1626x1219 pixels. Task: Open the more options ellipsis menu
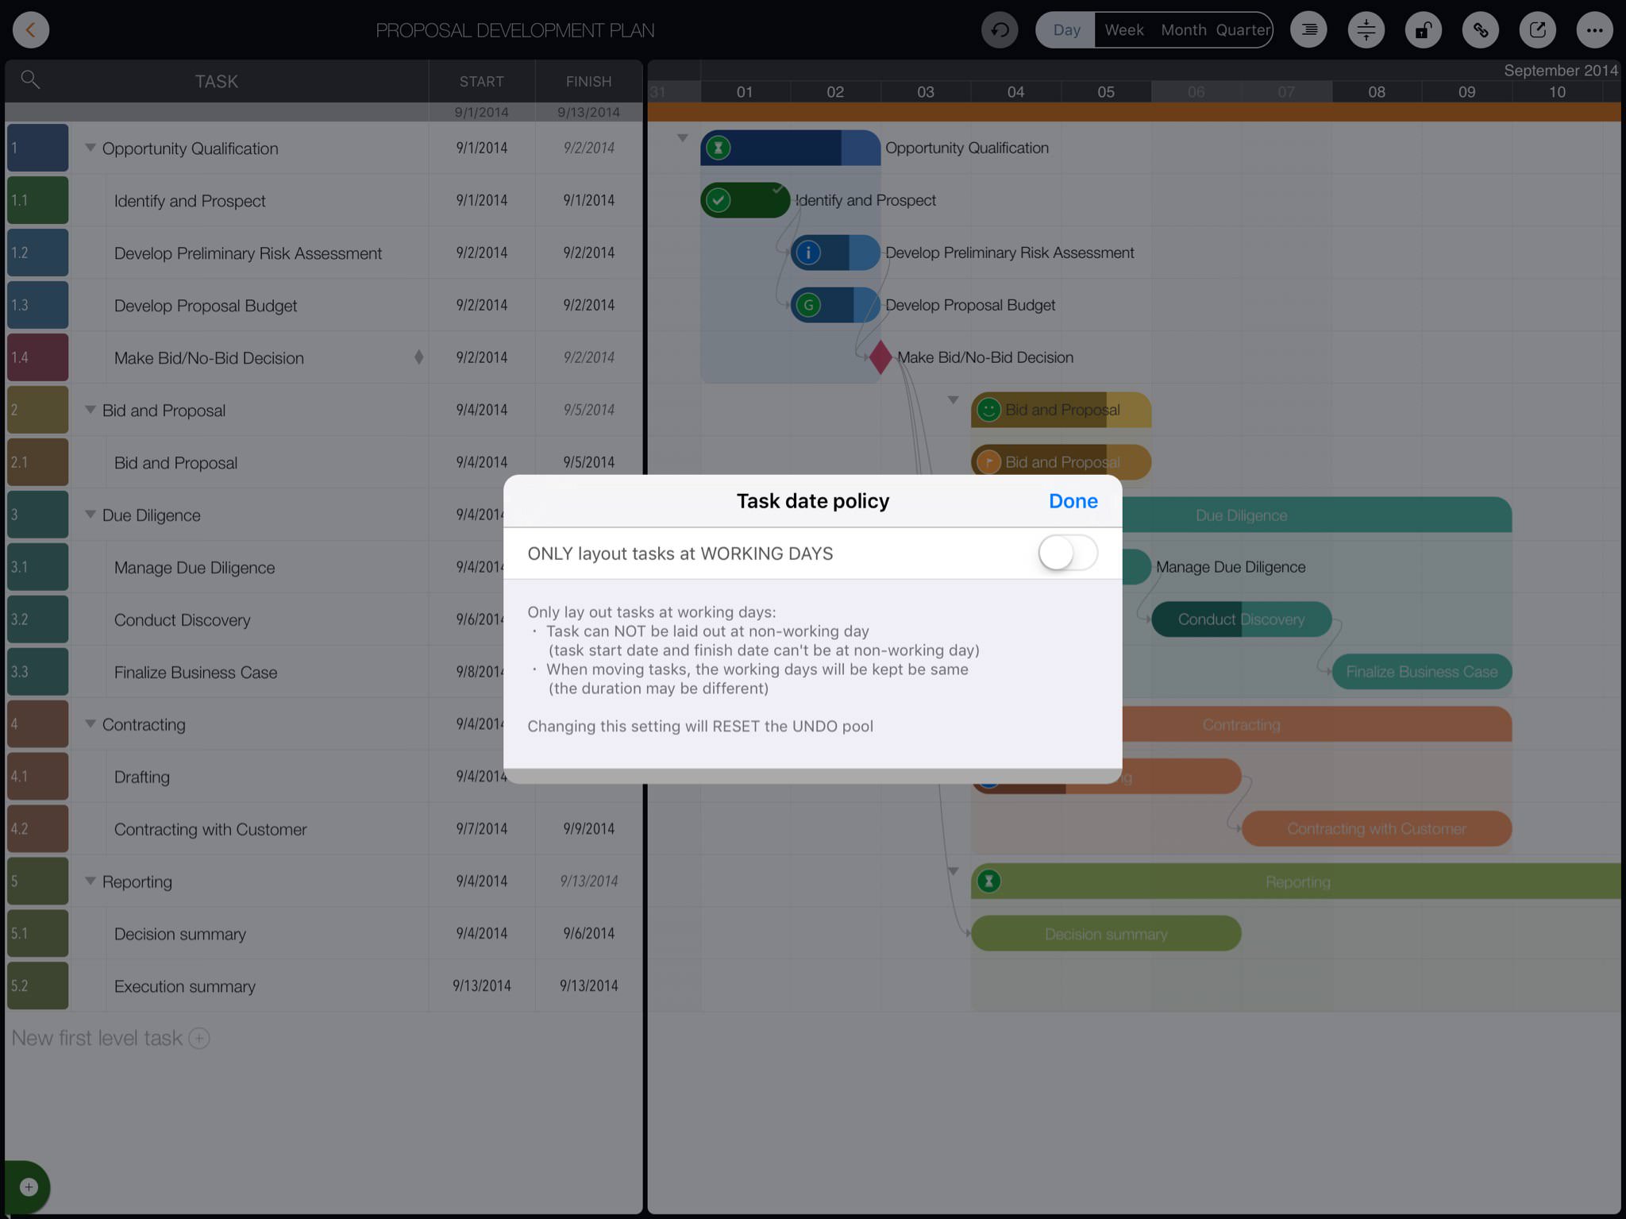pos(1594,30)
